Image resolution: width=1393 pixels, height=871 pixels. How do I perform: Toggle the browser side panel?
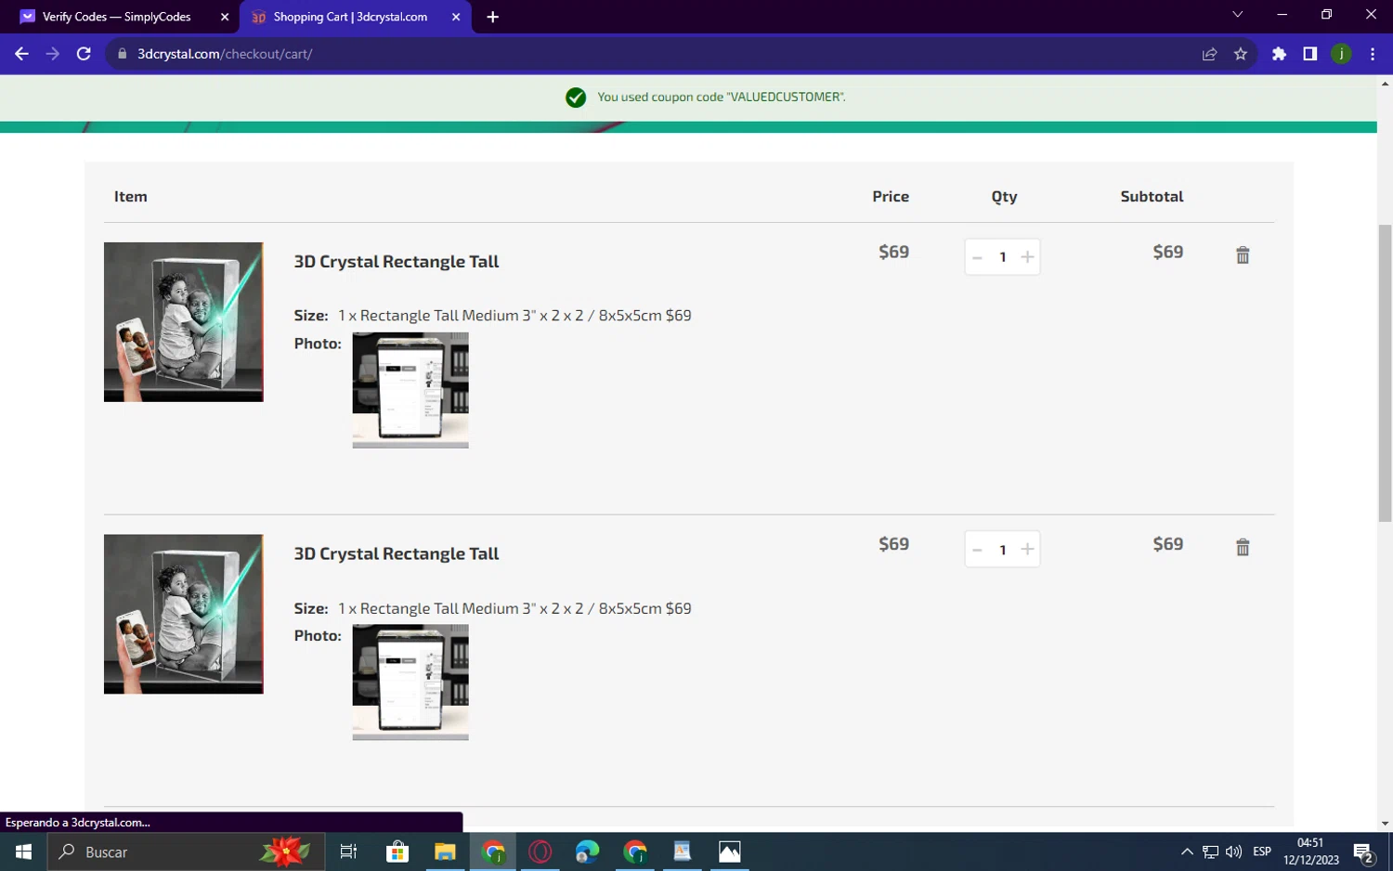(1309, 54)
